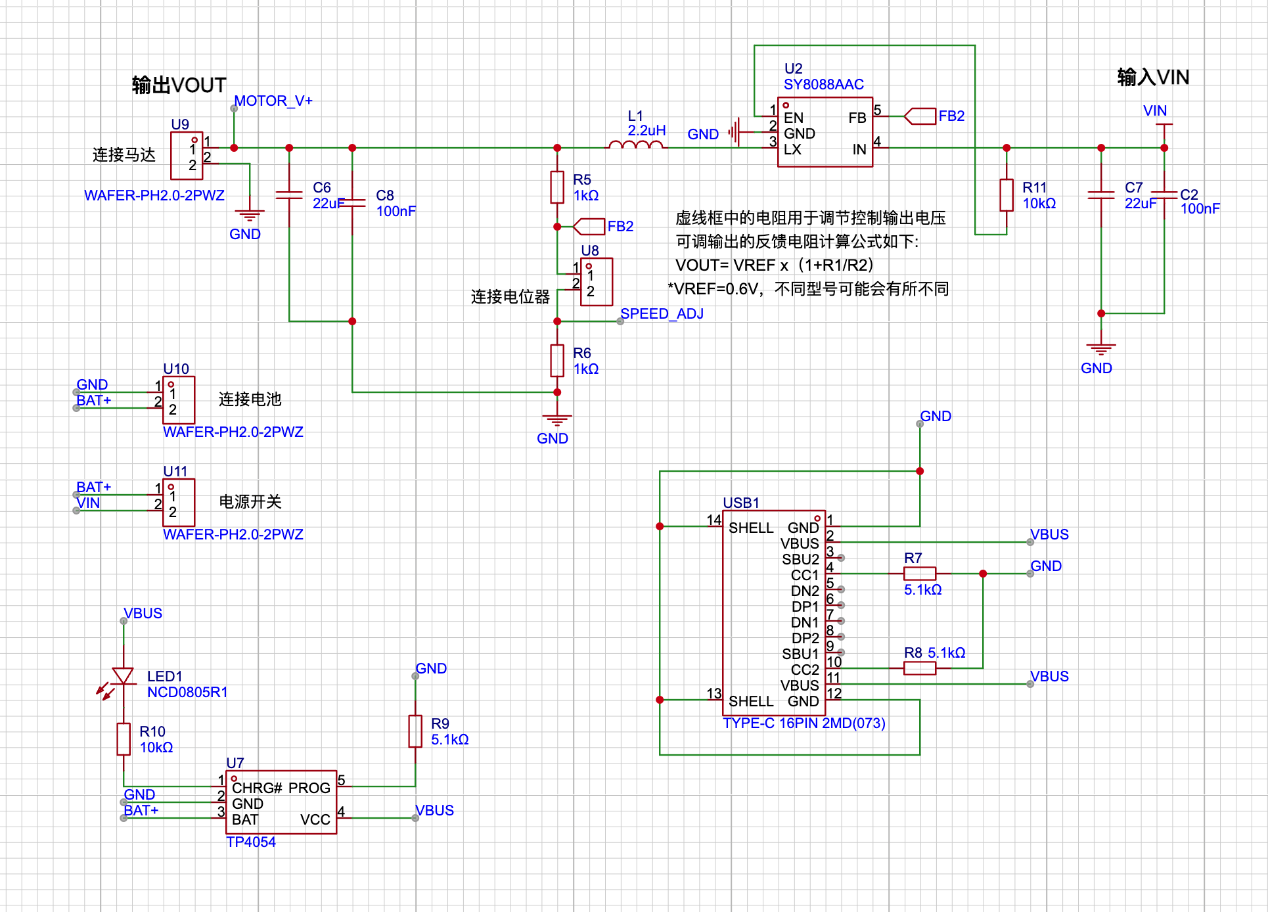
Task: Click the VBUS label at U7 VCC
Action: pos(434,810)
